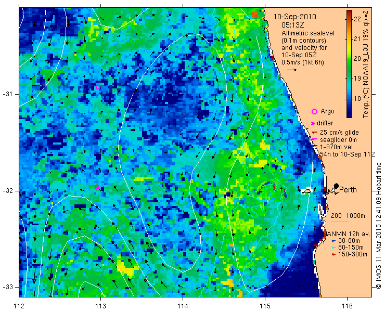Viewport: 385px width, 312px height.
Task: Click latitude axis label -32
Action: click(7, 191)
